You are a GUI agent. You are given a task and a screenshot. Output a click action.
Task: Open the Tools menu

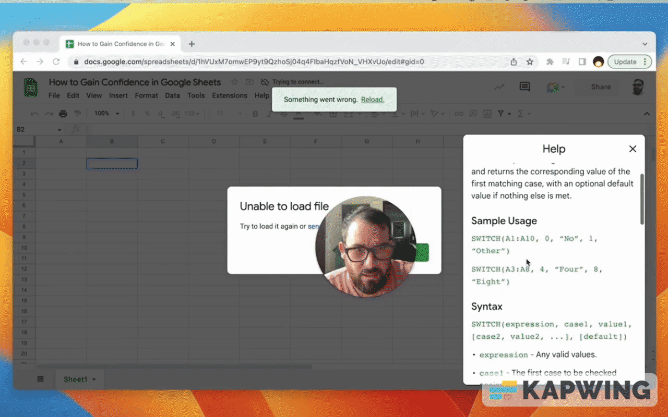(x=196, y=95)
